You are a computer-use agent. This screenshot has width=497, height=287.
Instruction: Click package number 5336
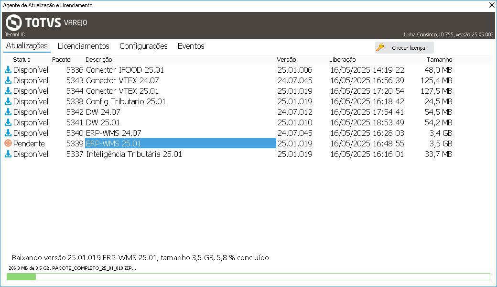point(75,70)
